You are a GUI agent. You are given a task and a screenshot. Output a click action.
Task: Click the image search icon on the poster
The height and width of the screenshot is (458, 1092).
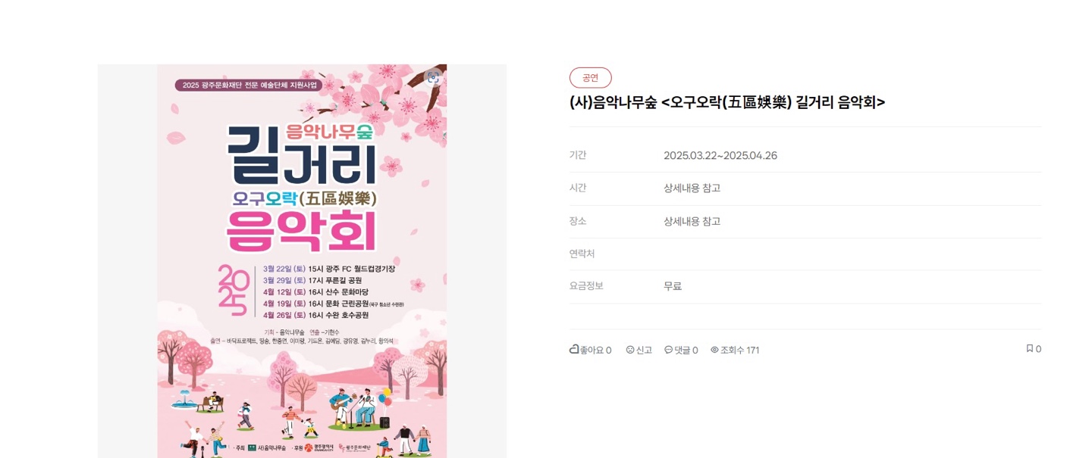(x=433, y=78)
